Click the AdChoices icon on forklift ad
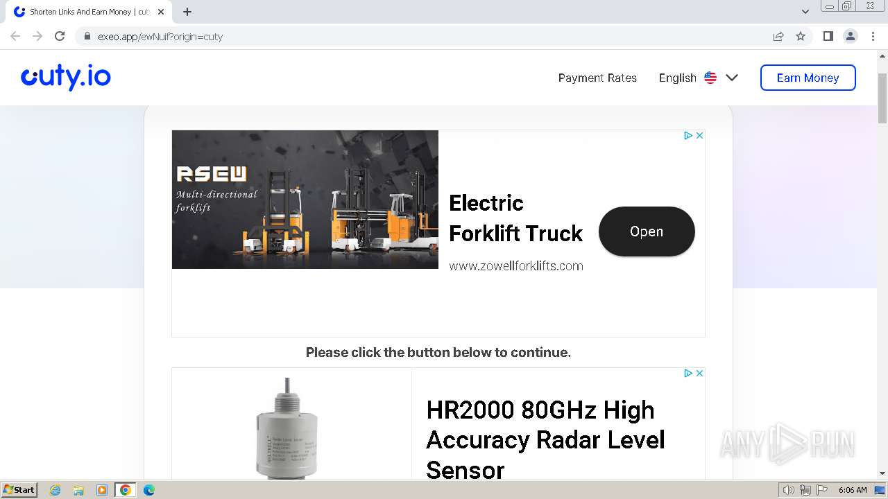 [x=688, y=135]
